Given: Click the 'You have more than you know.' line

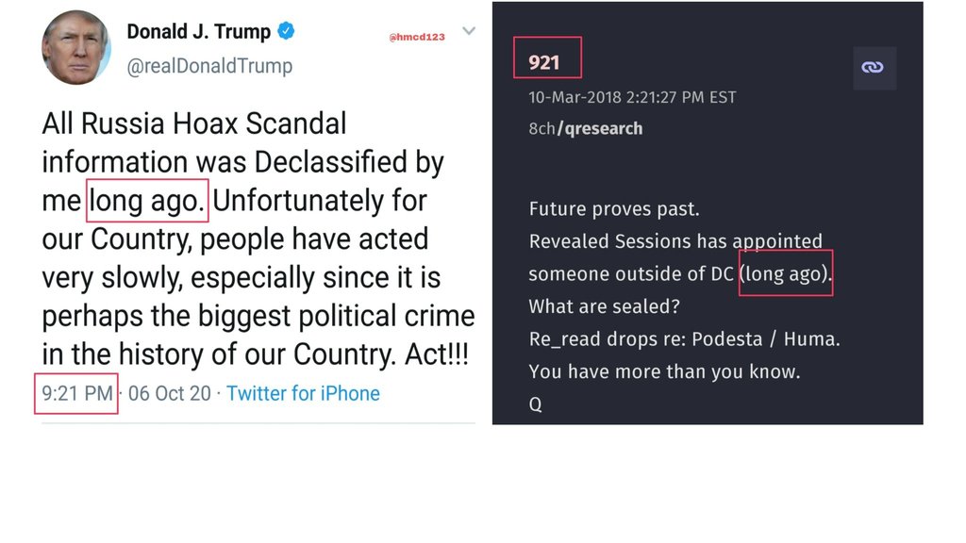Looking at the screenshot, I should point(664,371).
